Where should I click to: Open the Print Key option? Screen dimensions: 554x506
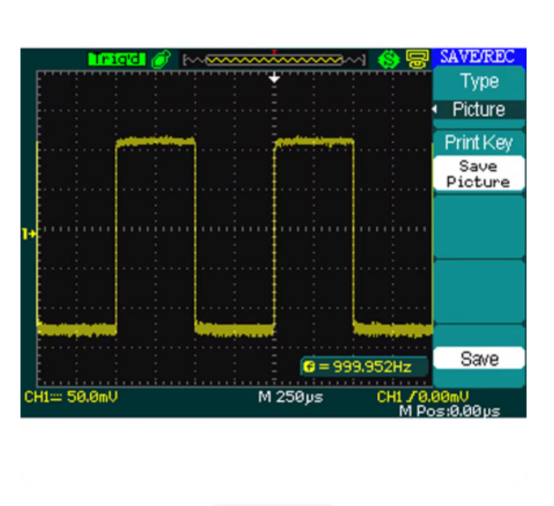479,142
